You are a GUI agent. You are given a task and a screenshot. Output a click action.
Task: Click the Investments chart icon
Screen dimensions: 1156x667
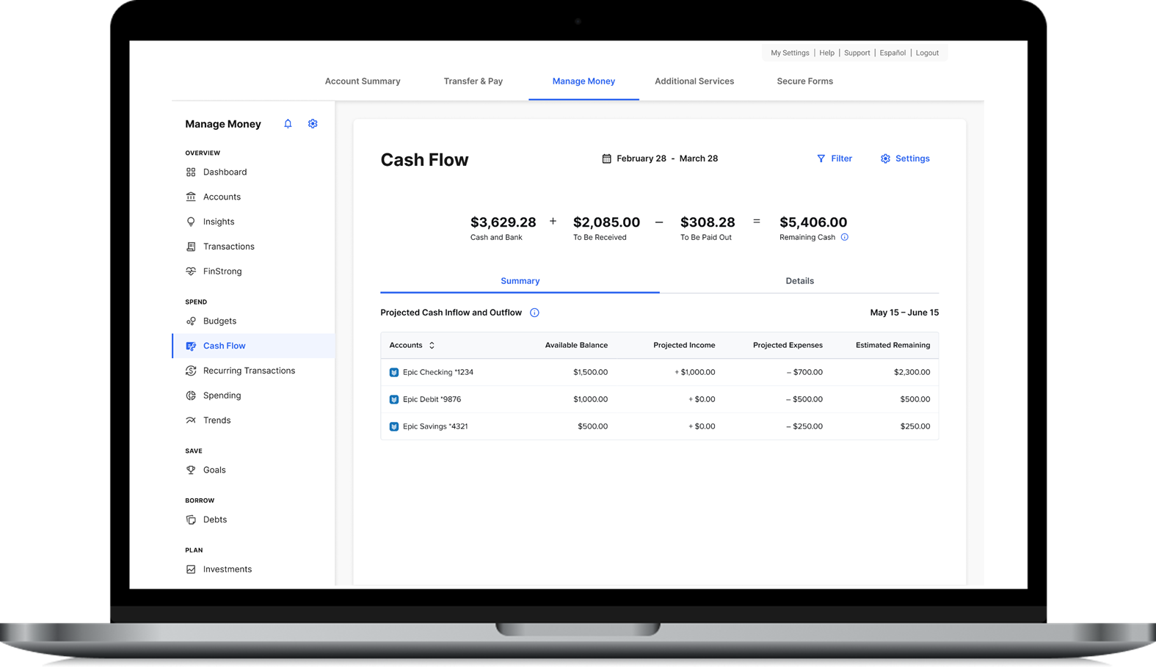191,569
